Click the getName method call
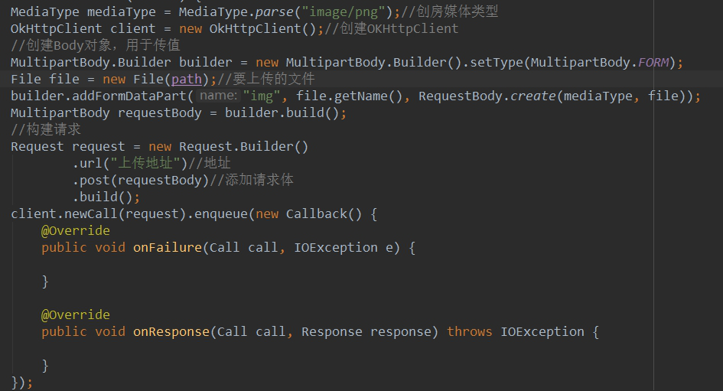 click(360, 96)
